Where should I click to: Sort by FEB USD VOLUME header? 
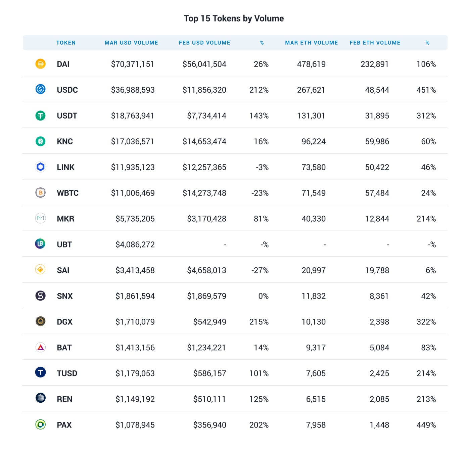[x=204, y=43]
